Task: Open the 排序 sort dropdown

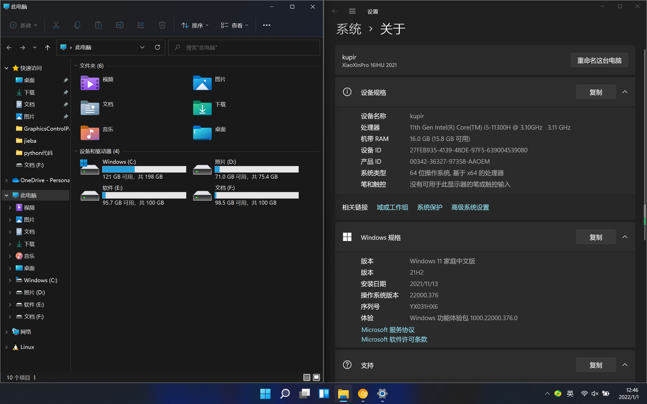Action: click(x=195, y=25)
